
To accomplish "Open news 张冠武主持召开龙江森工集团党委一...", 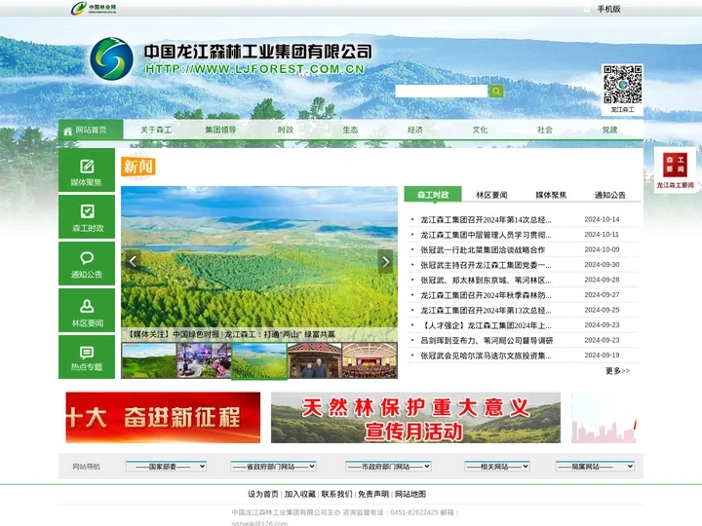I will 486,265.
